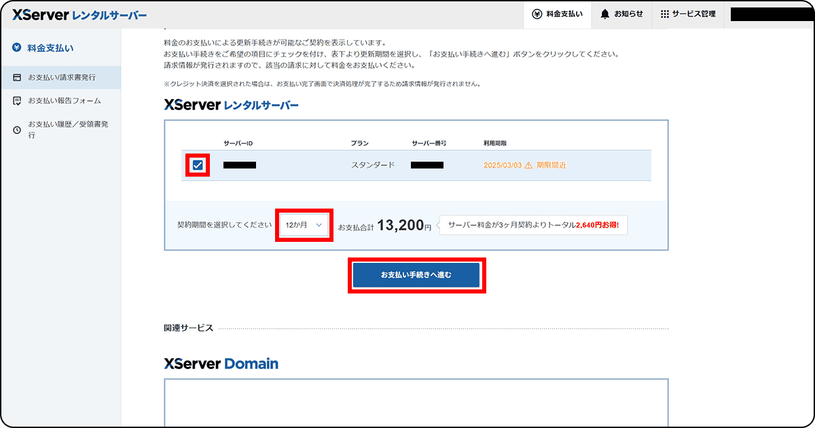The height and width of the screenshot is (428, 815).
Task: Click the 2025/03/03 expiry date
Action: coord(503,165)
